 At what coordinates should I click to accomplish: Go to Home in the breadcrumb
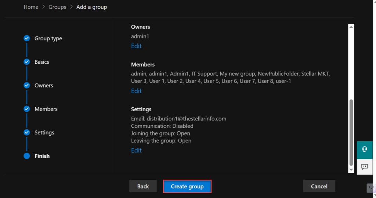coord(31,7)
